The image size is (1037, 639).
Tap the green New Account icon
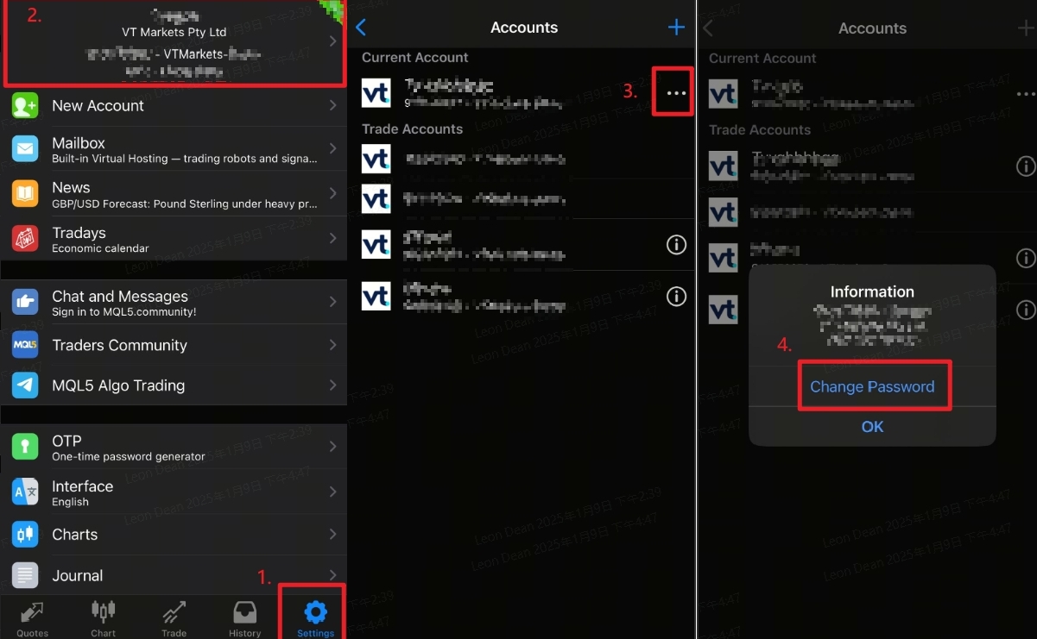tap(25, 105)
